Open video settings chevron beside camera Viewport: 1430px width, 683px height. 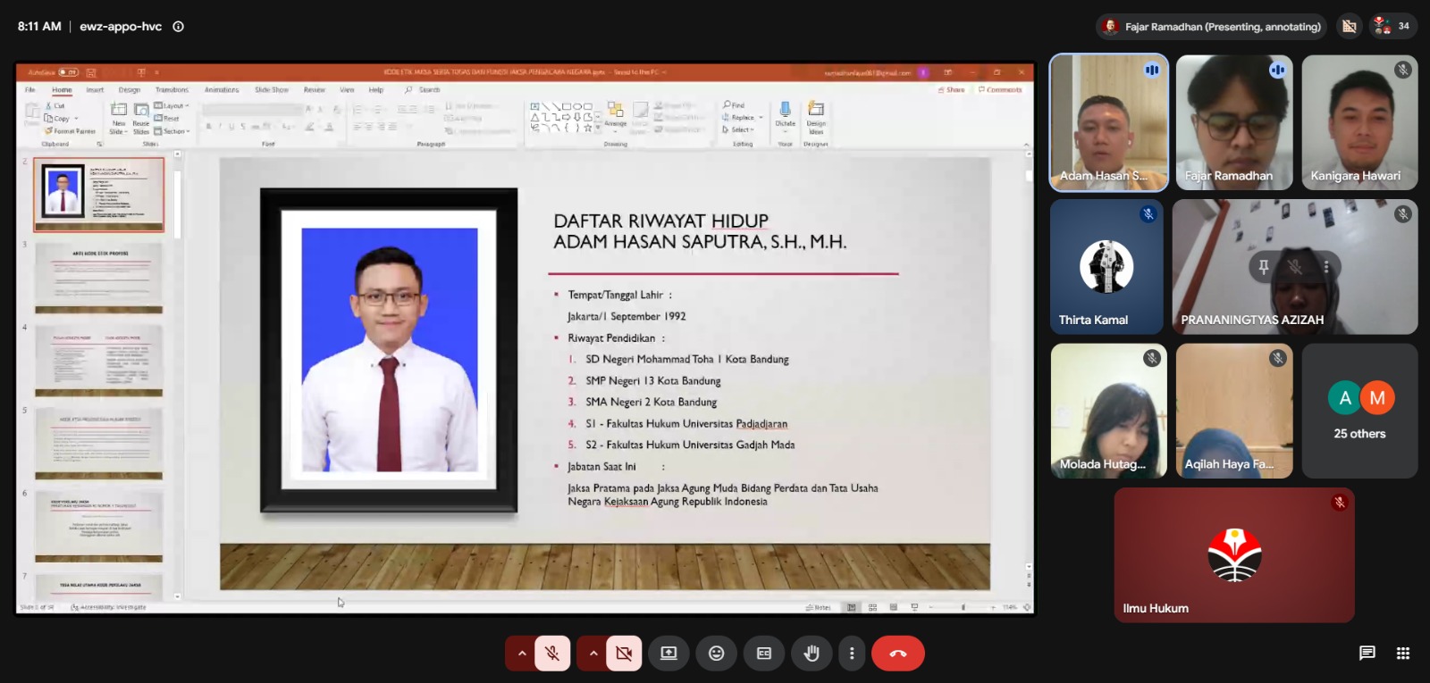coord(593,654)
